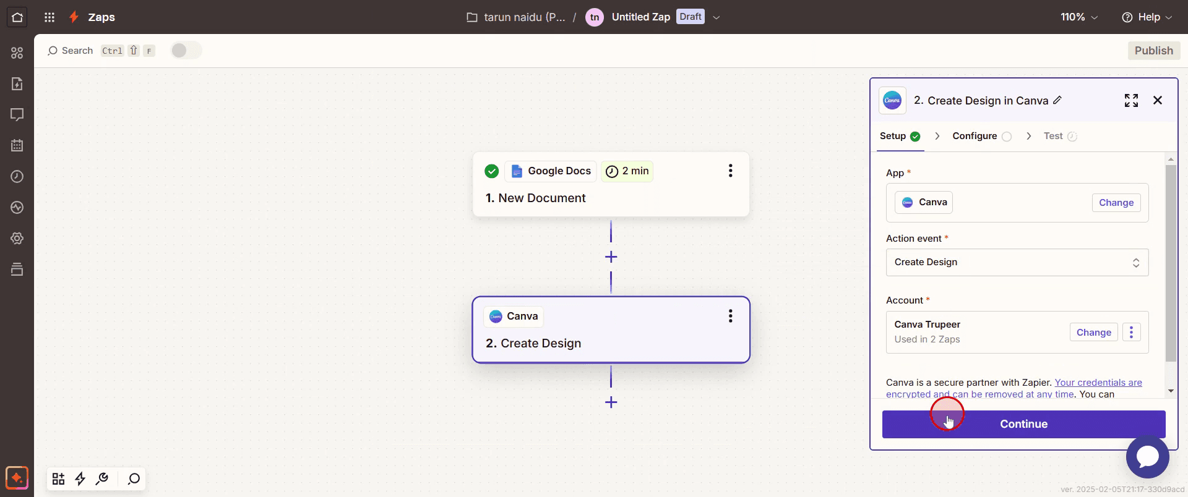The image size is (1188, 497).
Task: Expand the step panel to fullscreen
Action: click(x=1131, y=100)
